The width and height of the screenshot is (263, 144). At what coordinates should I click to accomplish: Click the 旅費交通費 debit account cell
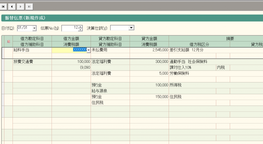(x=32, y=62)
